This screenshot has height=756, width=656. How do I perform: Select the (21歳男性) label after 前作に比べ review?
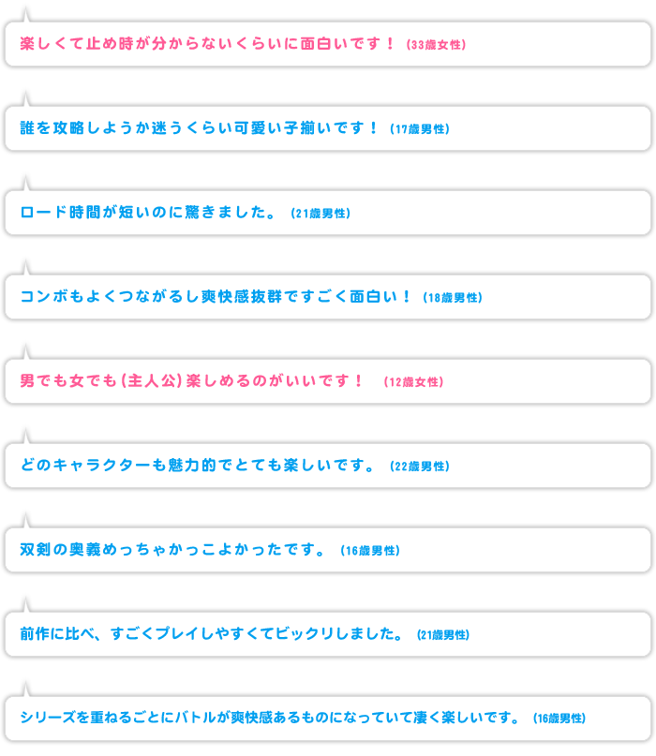point(442,635)
